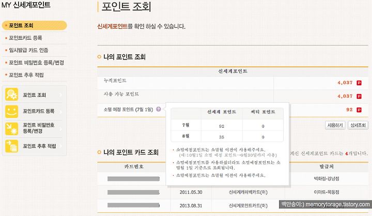Screen dimensions: 372x216
Task: Click the 사용 가능 포인트 row label
Action: coord(121,94)
